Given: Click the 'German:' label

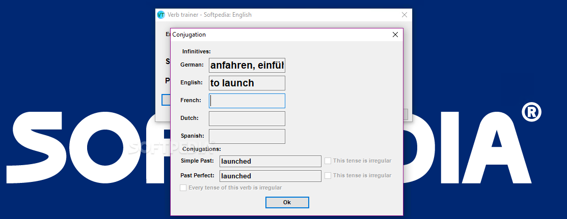Looking at the screenshot, I should 192,65.
